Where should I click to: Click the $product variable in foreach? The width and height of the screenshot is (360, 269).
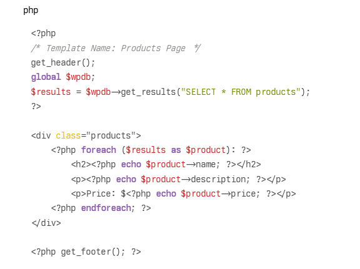[x=206, y=150]
